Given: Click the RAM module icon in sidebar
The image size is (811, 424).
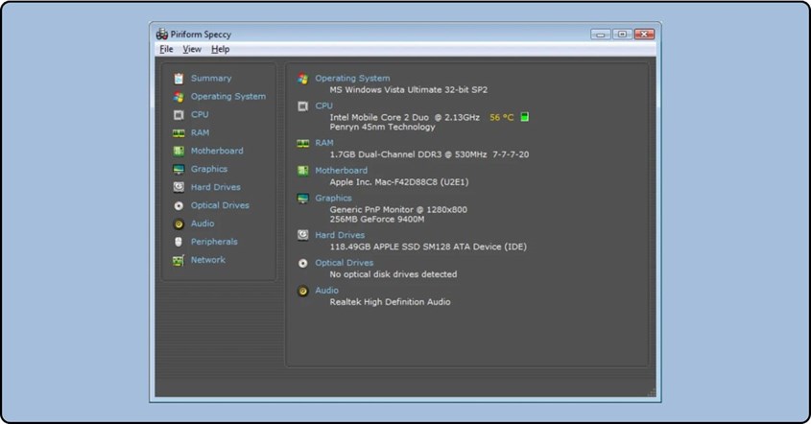Looking at the screenshot, I should pyautogui.click(x=179, y=133).
